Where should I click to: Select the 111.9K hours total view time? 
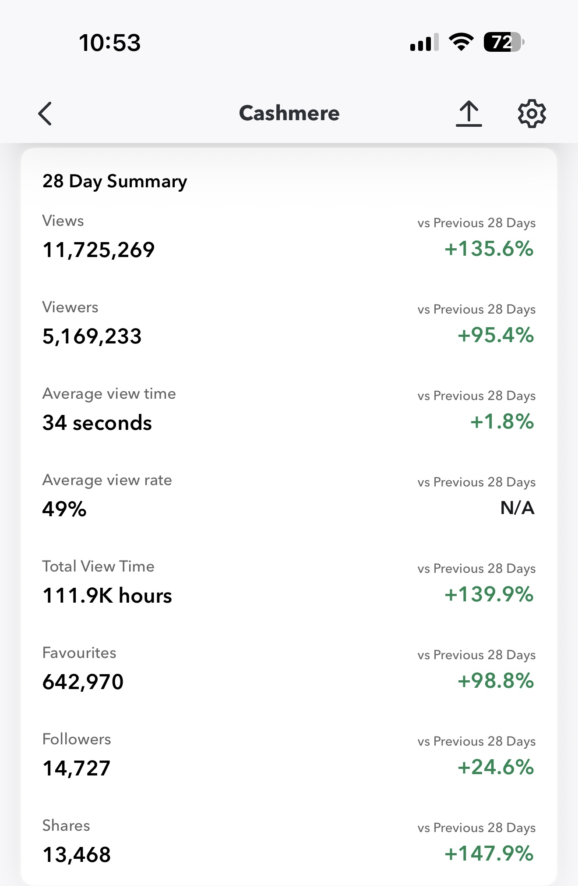[107, 596]
